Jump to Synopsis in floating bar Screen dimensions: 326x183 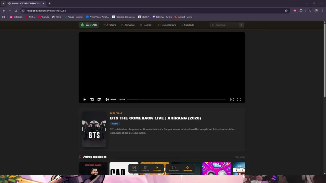tap(145, 169)
